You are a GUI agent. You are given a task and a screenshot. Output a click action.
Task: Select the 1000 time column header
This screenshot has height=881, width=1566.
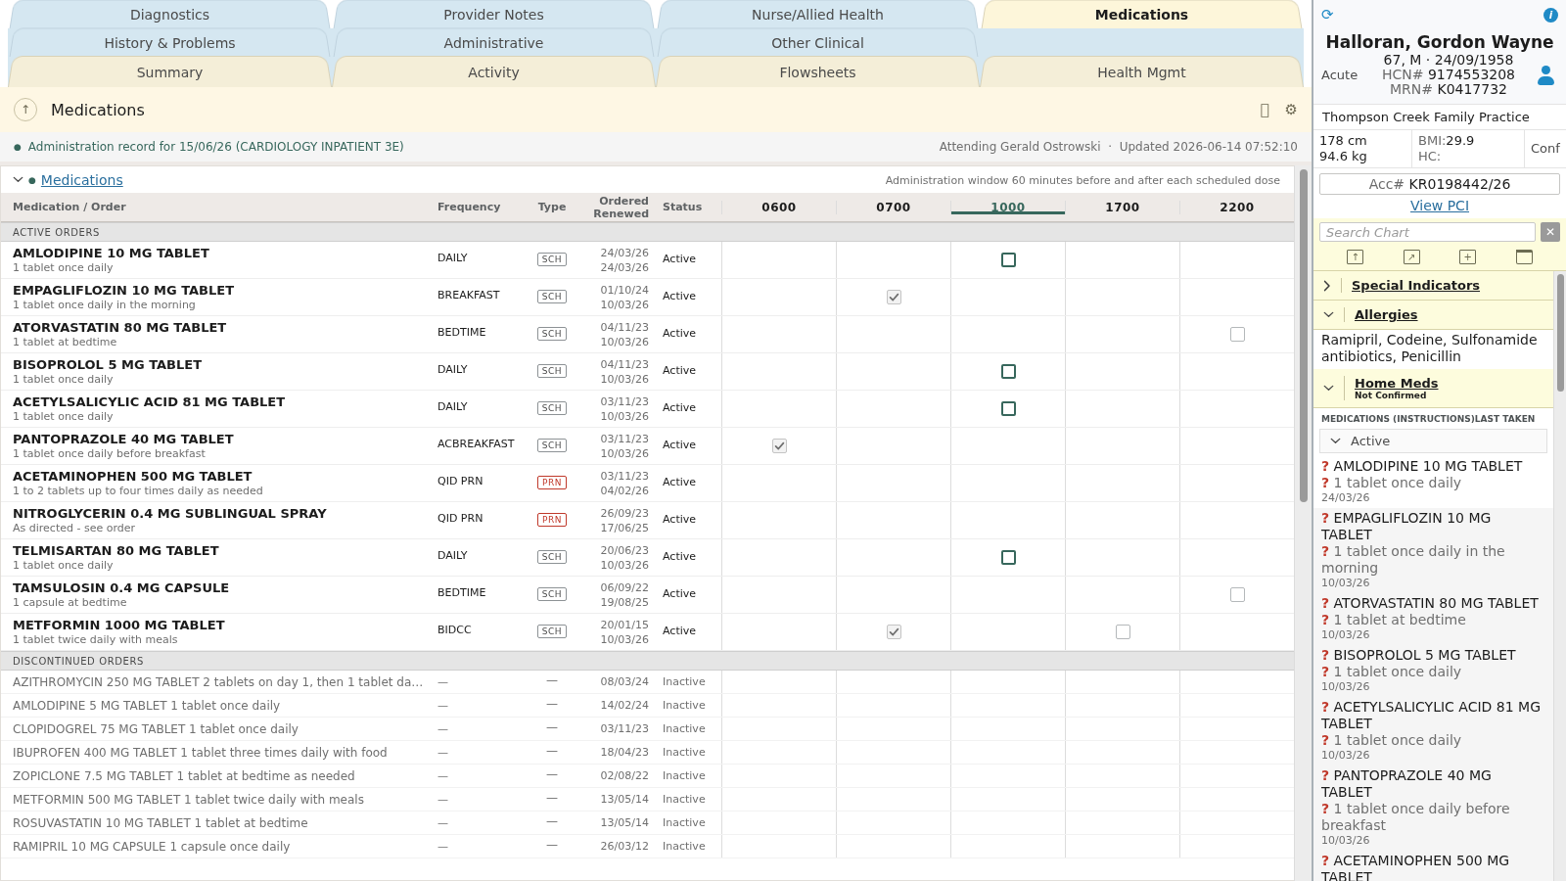[1008, 208]
